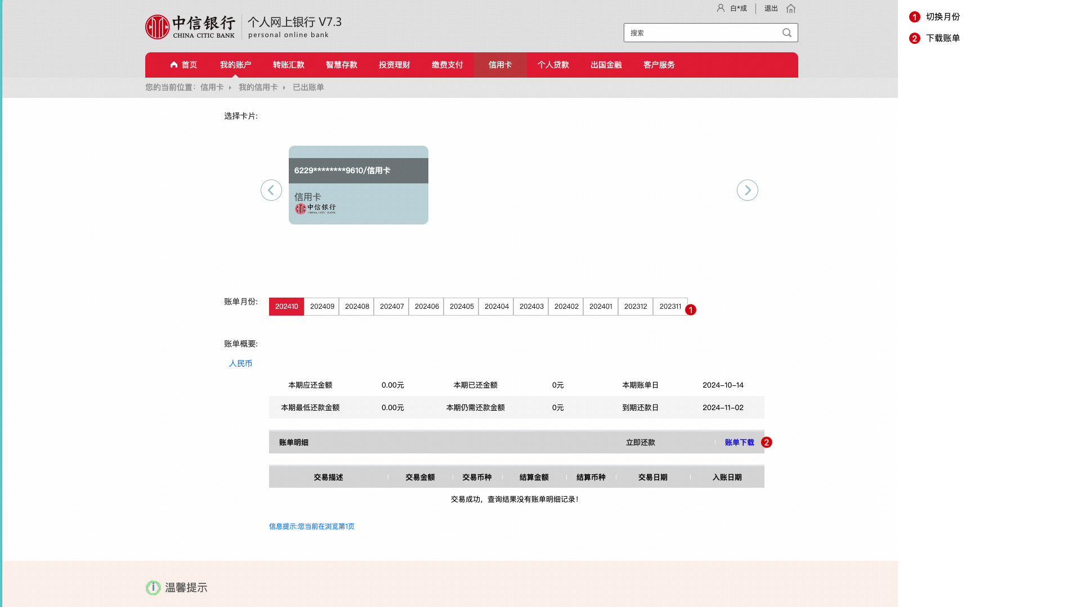
Task: Select the 6229 credit card thumbnail
Action: tap(358, 185)
